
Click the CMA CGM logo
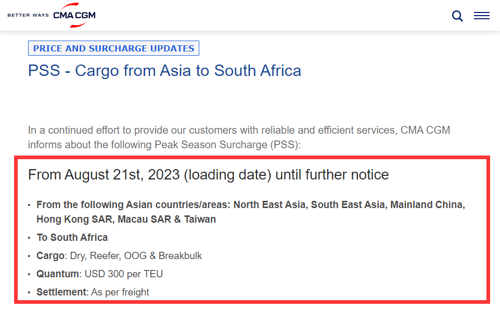(x=74, y=16)
